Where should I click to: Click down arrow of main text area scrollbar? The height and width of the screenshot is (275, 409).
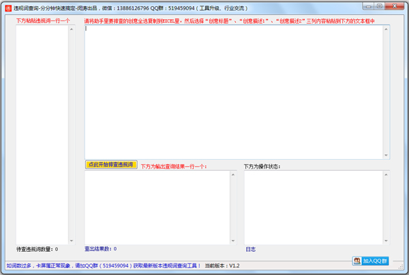coord(386,155)
